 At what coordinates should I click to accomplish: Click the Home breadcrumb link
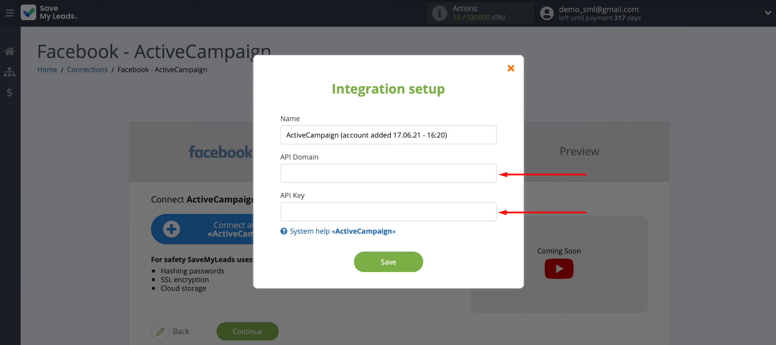click(47, 70)
